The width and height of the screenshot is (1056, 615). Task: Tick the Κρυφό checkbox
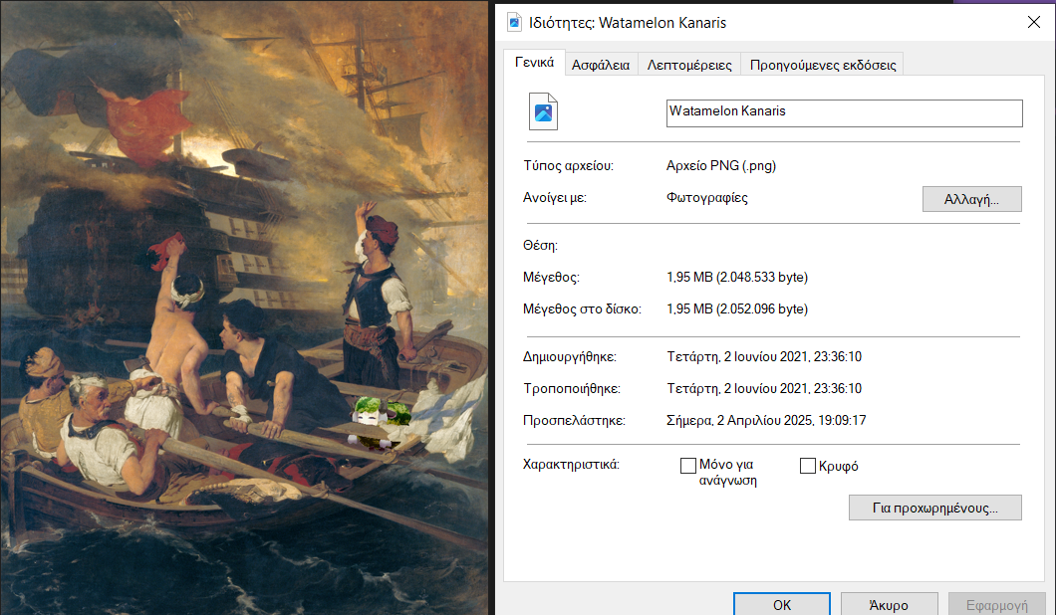pyautogui.click(x=808, y=466)
